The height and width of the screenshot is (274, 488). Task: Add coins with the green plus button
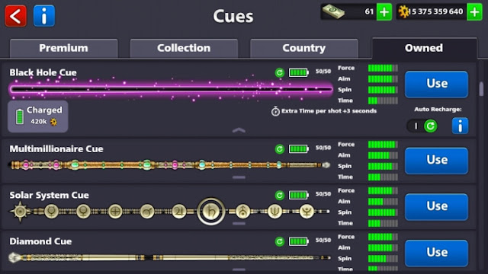click(474, 12)
